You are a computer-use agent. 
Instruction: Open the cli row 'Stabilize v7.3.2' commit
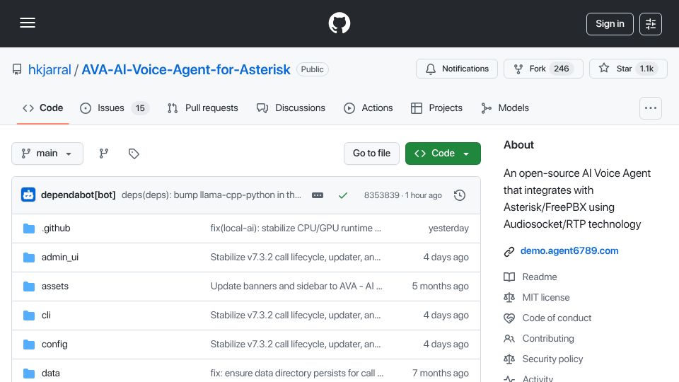(296, 316)
